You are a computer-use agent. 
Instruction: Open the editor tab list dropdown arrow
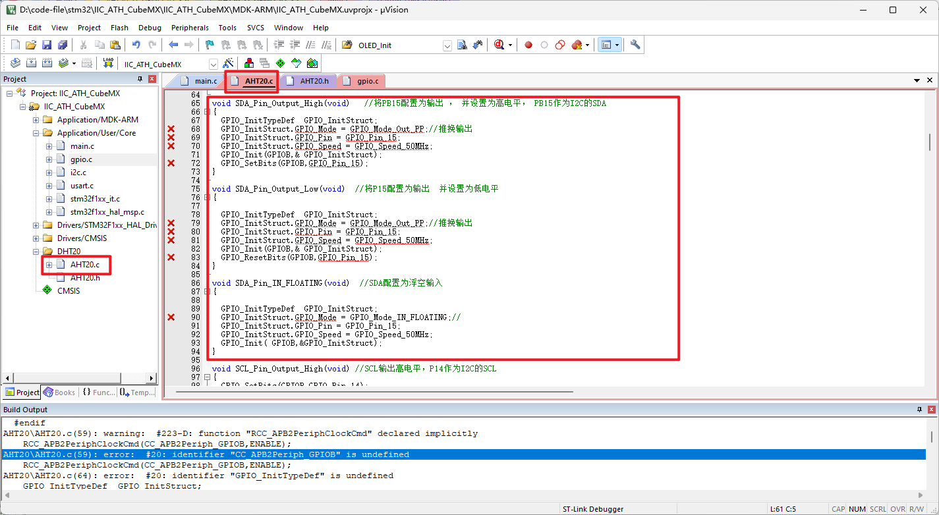tap(917, 80)
